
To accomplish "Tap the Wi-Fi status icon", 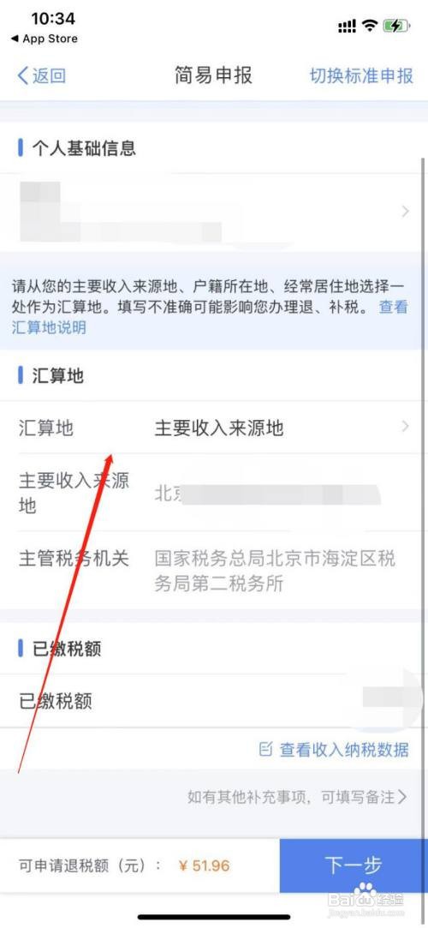I will (x=370, y=26).
